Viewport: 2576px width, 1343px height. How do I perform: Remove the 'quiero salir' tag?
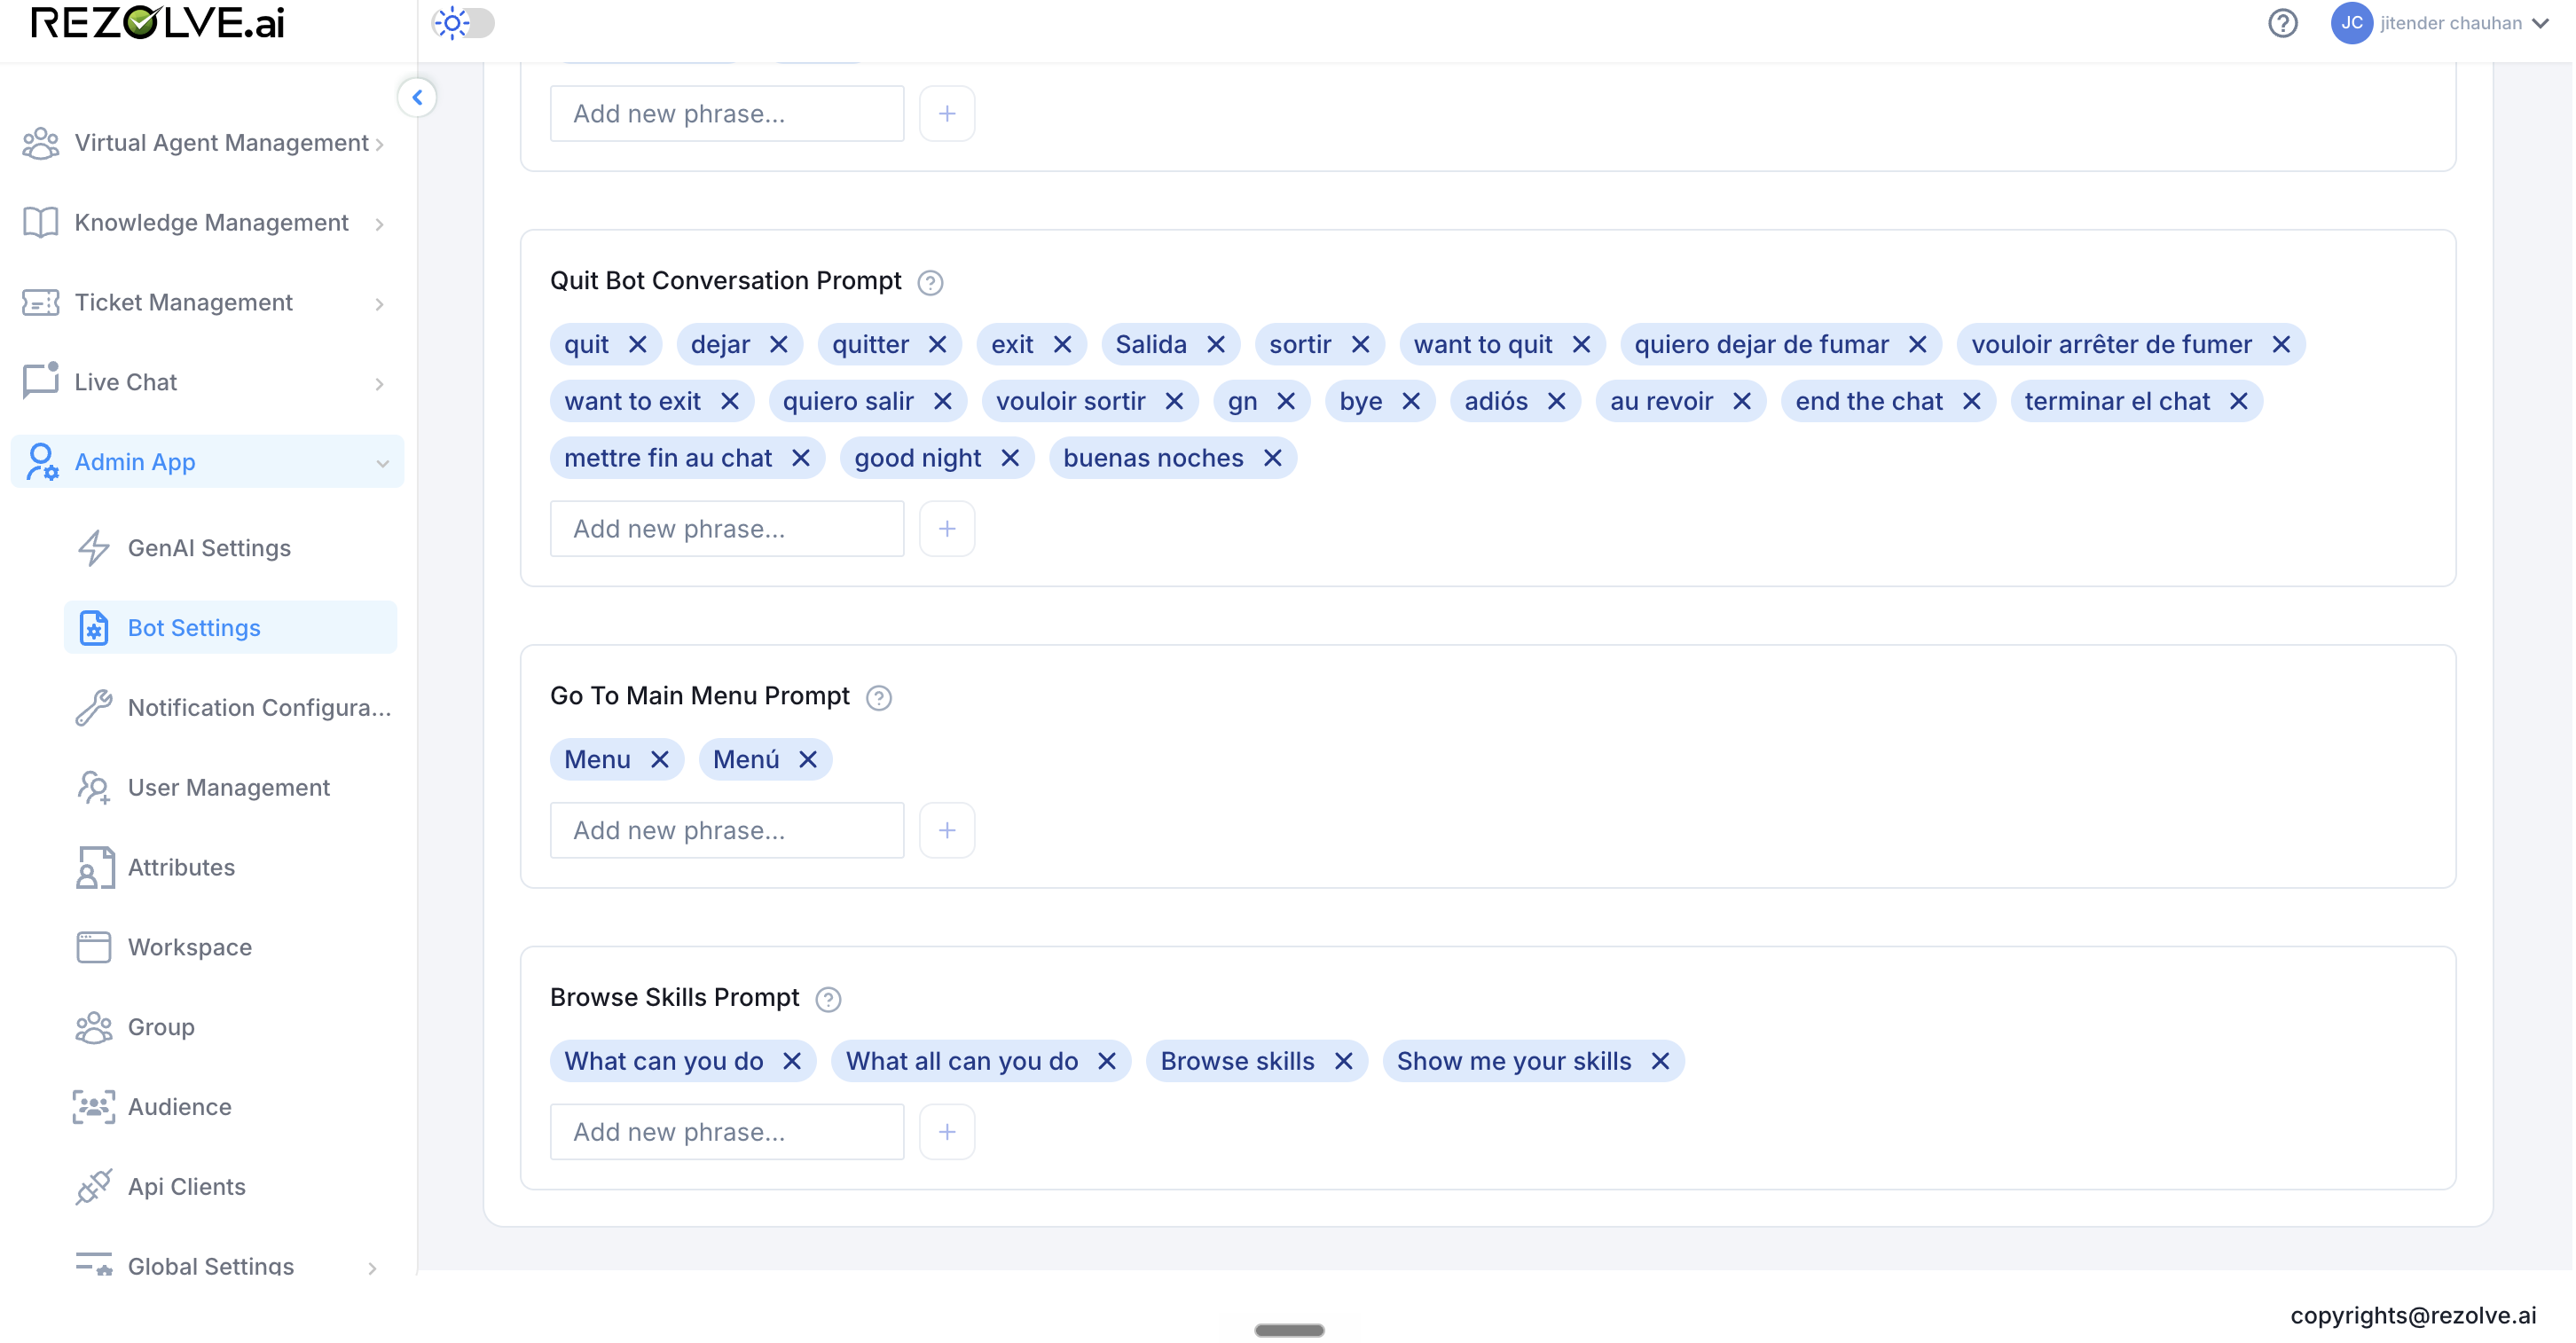(942, 402)
